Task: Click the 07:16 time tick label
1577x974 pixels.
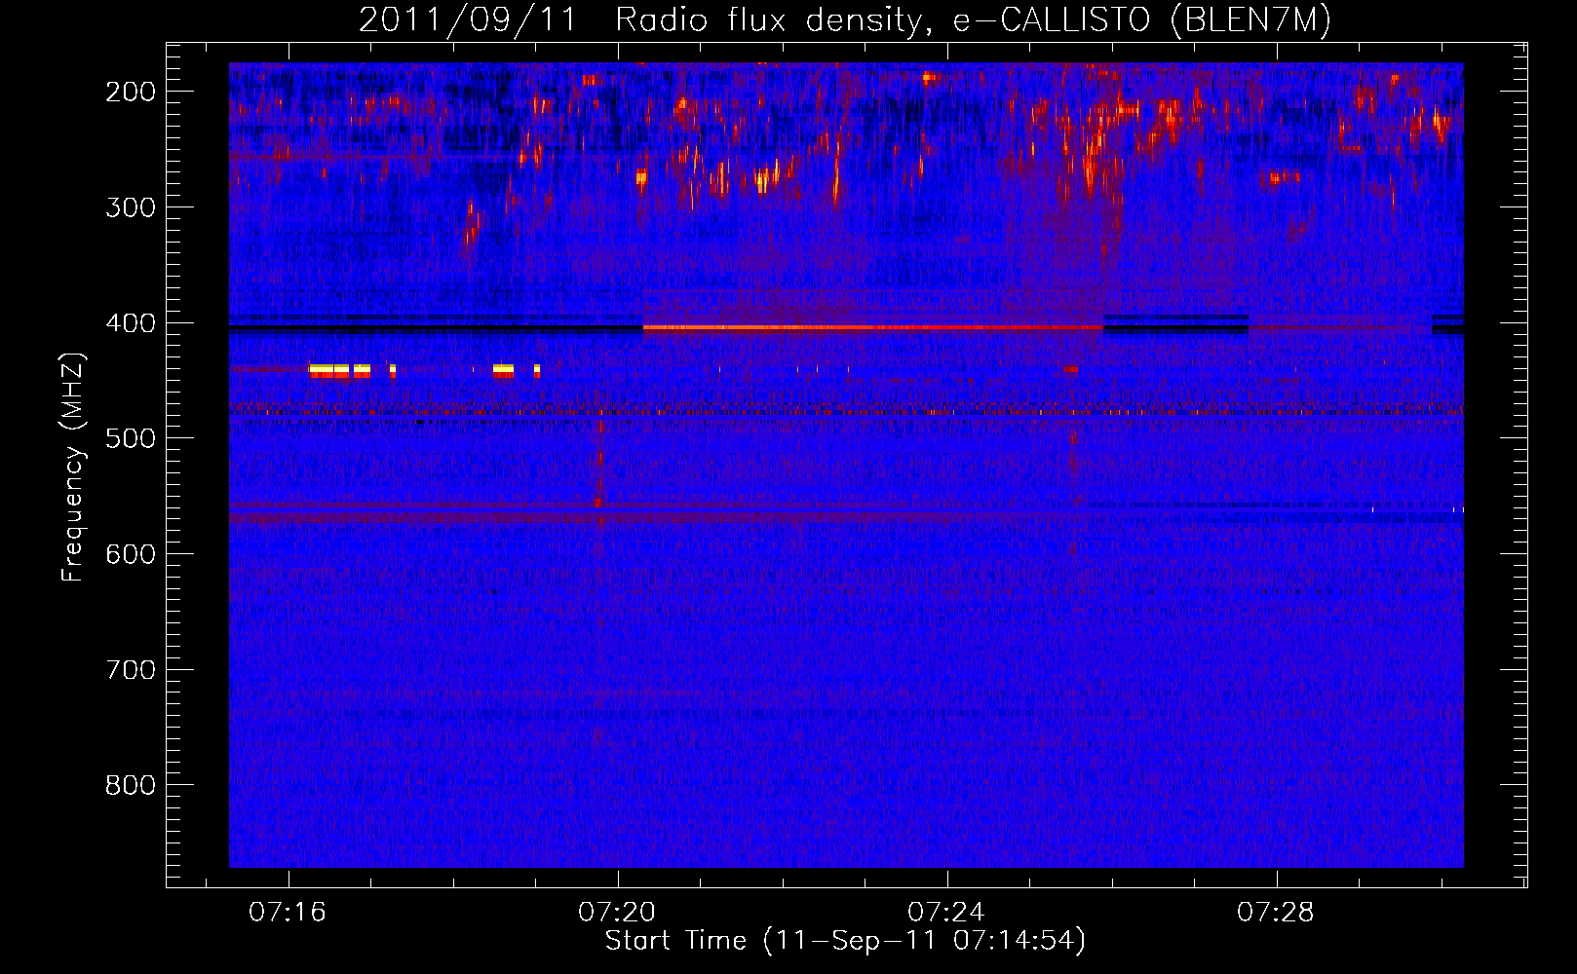Action: pyautogui.click(x=288, y=913)
